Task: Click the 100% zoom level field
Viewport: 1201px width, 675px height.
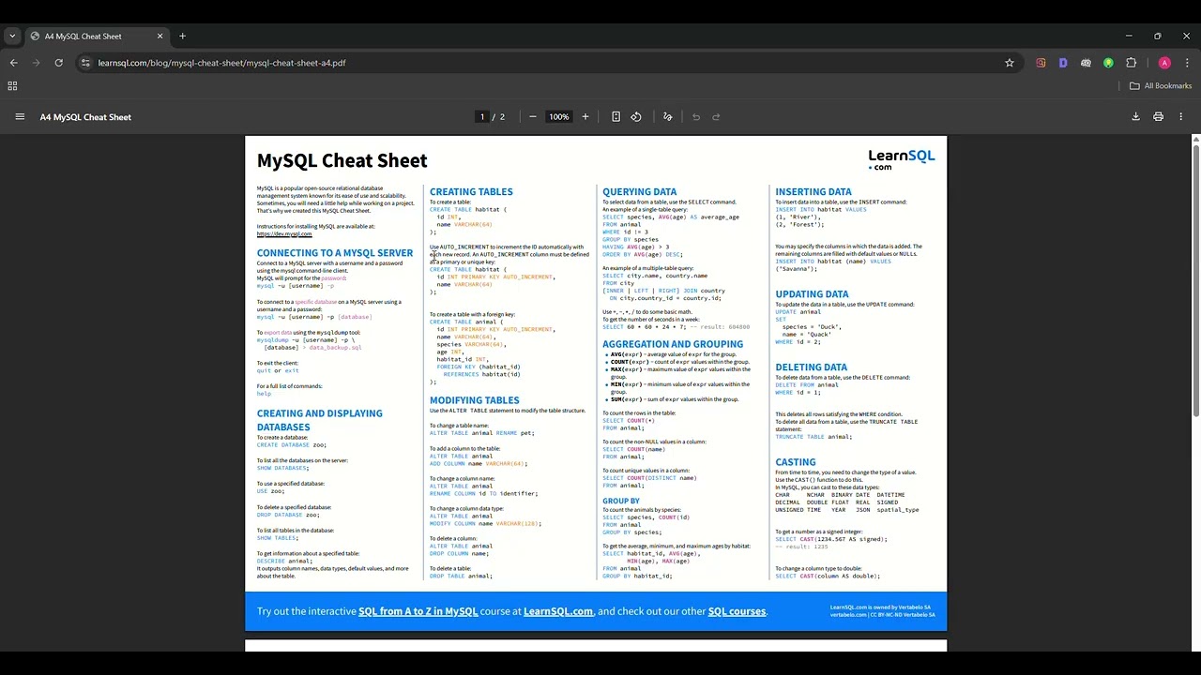Action: click(559, 117)
